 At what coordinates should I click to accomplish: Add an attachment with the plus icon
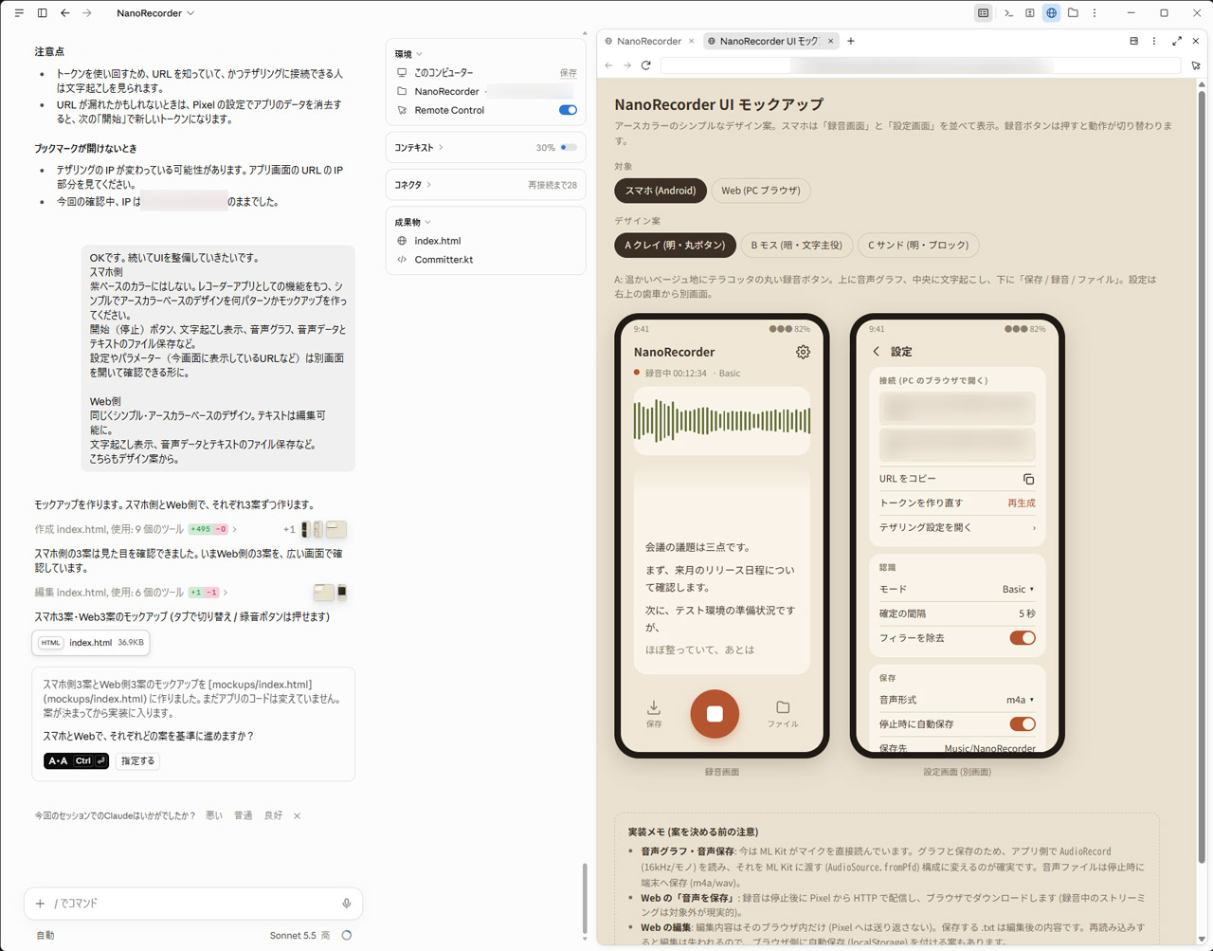coord(40,904)
